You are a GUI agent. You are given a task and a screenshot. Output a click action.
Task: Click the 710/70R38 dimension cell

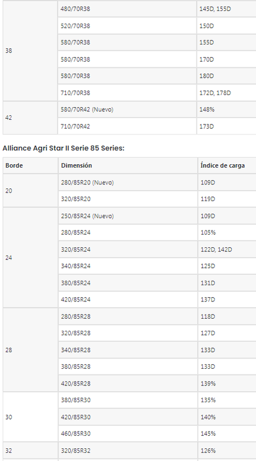127,93
